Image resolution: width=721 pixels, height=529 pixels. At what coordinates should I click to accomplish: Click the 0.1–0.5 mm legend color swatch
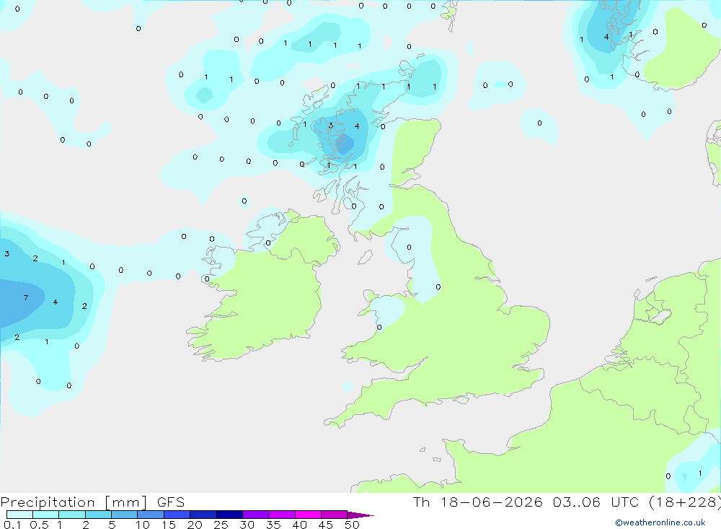(x=19, y=515)
